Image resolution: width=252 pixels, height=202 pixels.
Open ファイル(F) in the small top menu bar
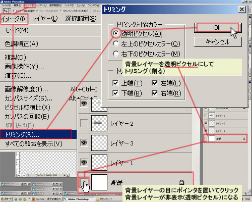(x=6, y=6)
